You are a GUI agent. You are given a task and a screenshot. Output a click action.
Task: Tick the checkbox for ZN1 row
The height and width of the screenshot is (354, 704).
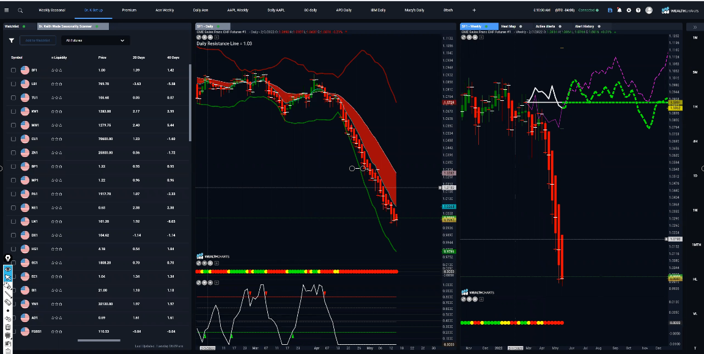click(13, 153)
